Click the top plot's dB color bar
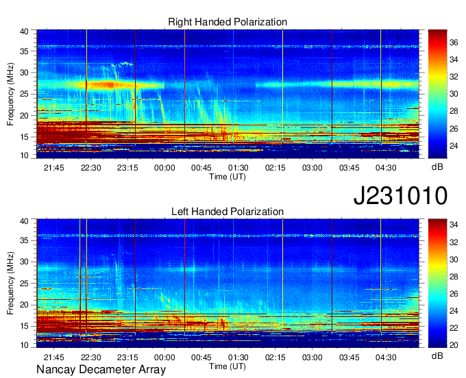Image resolution: width=466 pixels, height=378 pixels. (x=437, y=94)
